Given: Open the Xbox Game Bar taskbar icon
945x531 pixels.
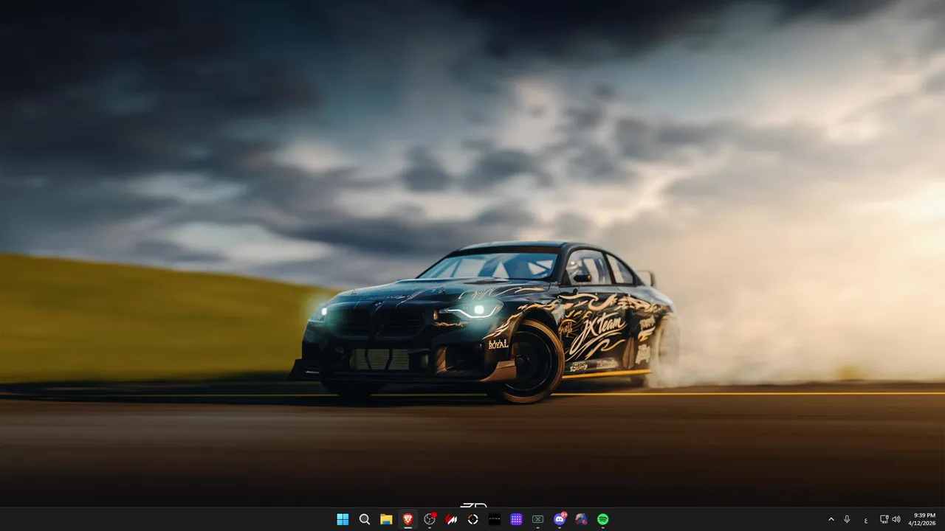Looking at the screenshot, I should click(538, 519).
